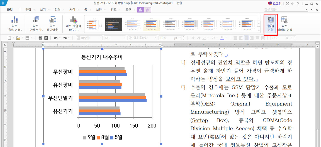This screenshot has width=321, height=147.
Task: Click the full-screen expand icon in title bar
Action: pyautogui.click(x=288, y=4)
